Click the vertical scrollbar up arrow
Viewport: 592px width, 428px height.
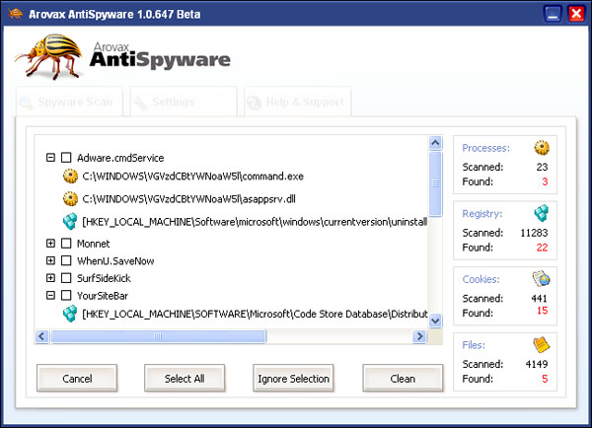(435, 143)
